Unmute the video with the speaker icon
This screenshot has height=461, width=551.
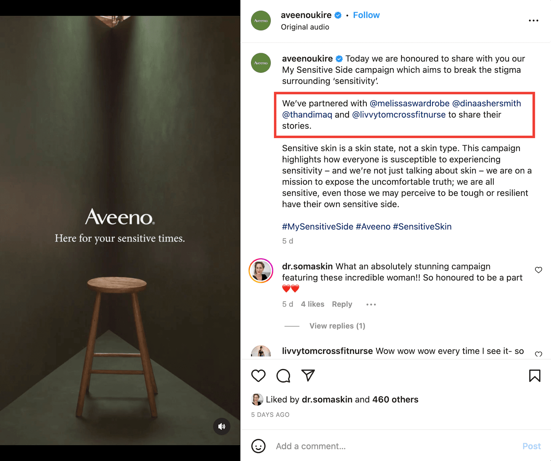click(x=222, y=427)
